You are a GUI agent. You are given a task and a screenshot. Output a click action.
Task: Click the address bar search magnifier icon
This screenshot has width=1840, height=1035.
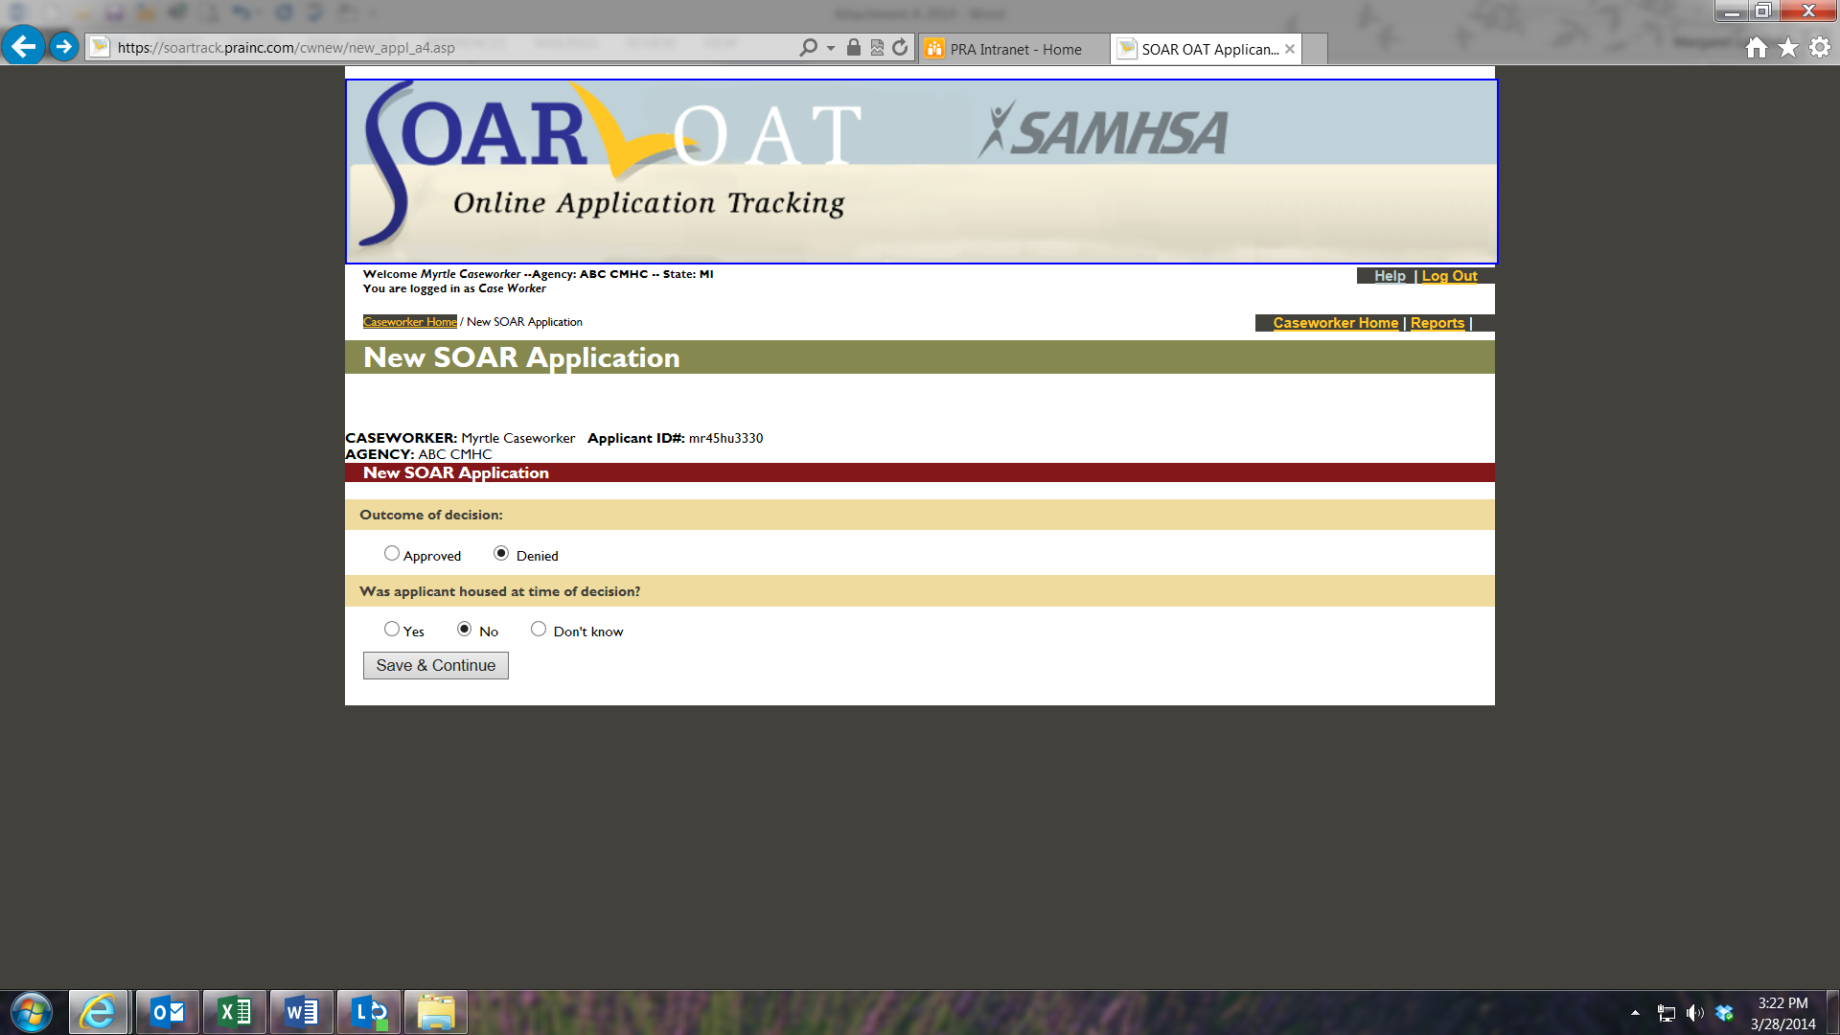click(808, 48)
